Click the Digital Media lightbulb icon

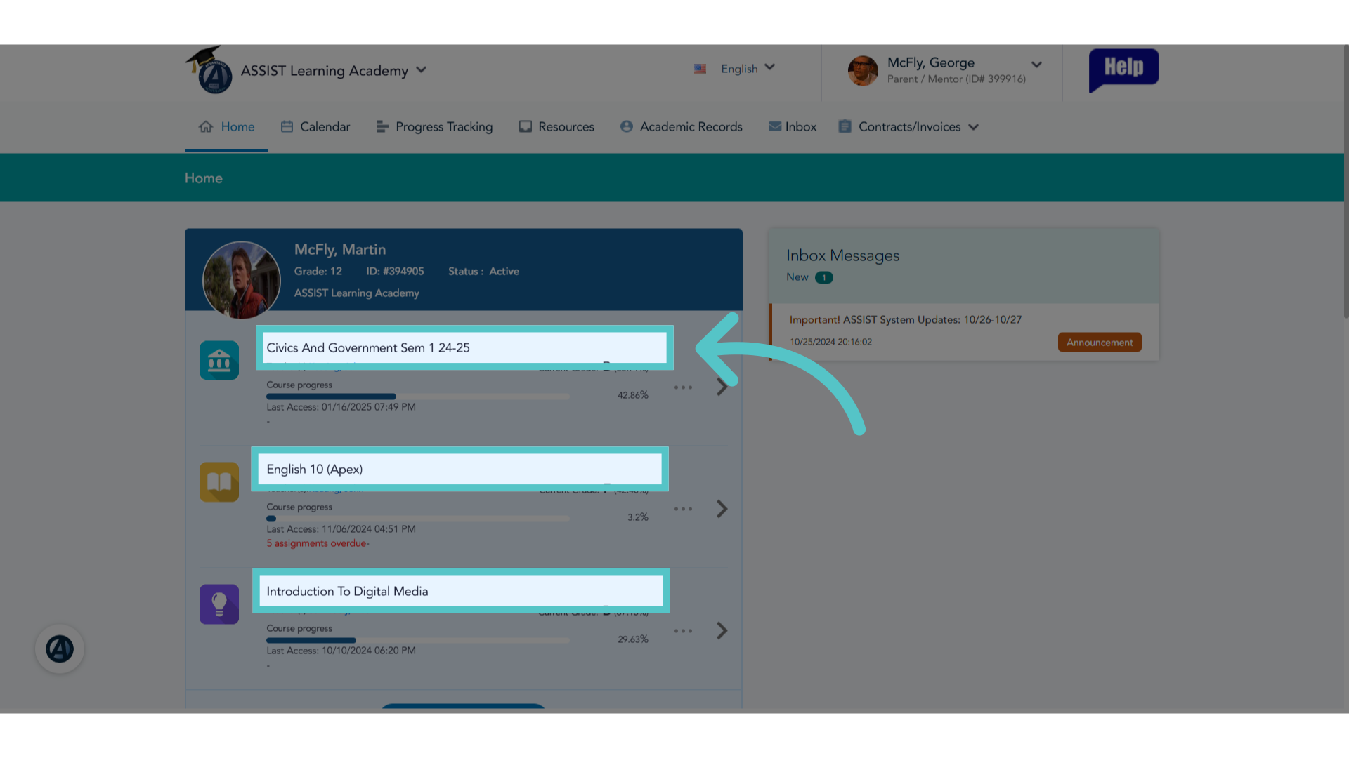[x=219, y=604]
